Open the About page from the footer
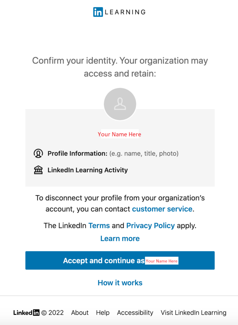238x325 pixels. (79, 313)
